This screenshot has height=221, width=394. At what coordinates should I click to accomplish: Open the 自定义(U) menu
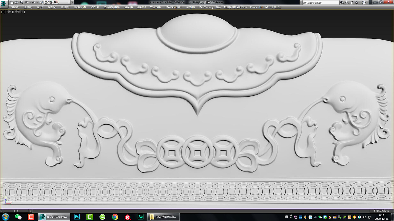(155, 7)
